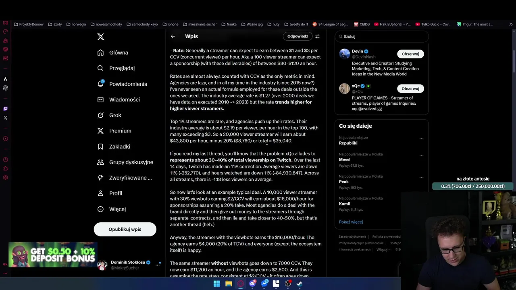The height and width of the screenshot is (290, 516).
Task: Open the szoty bookmark folder
Action: 55,24
